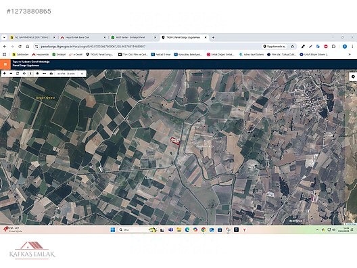The width and height of the screenshot is (357, 268).
Task: Open the tab search dropdown arrow
Action: 4,37
